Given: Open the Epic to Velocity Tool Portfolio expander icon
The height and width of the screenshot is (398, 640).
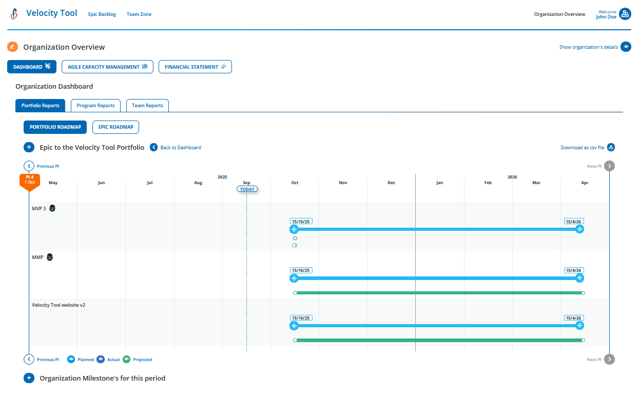Looking at the screenshot, I should pos(29,147).
